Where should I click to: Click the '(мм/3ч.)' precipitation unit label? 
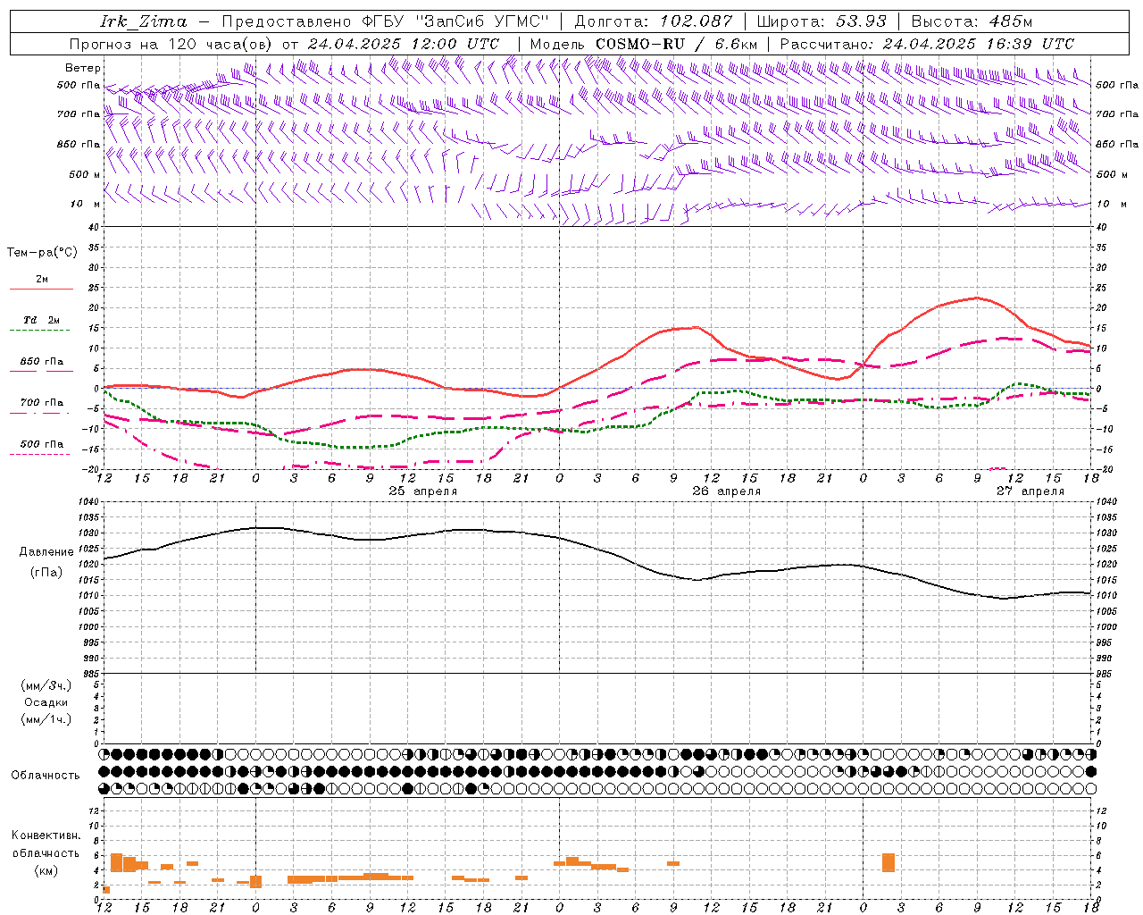[46, 685]
